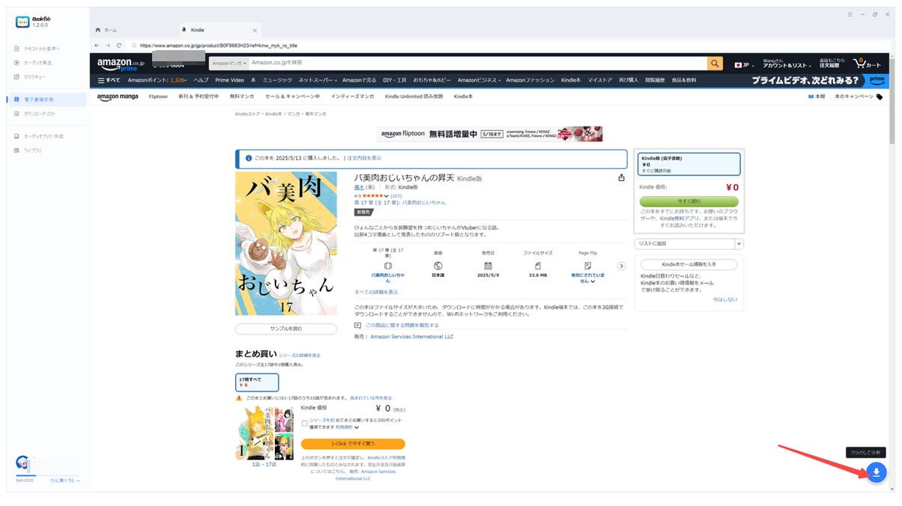The height and width of the screenshot is (506, 902).
Task: Click the 注文内容を表示 link
Action: point(364,159)
